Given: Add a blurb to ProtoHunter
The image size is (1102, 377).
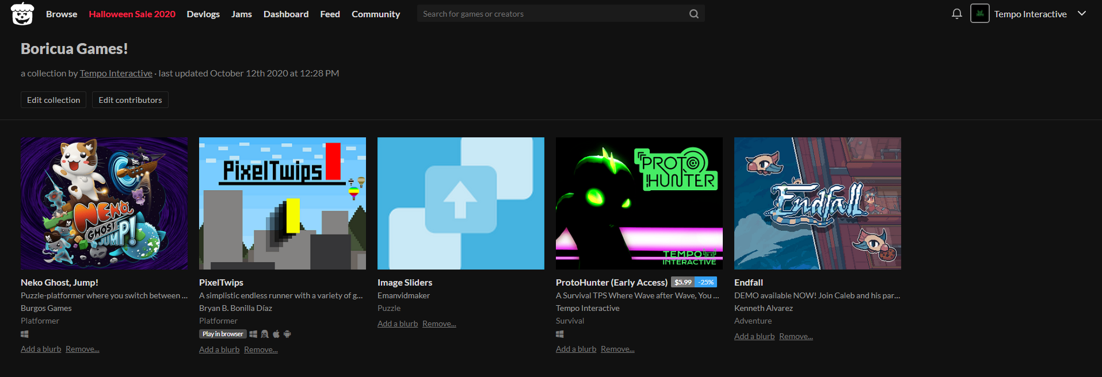Looking at the screenshot, I should click(576, 349).
